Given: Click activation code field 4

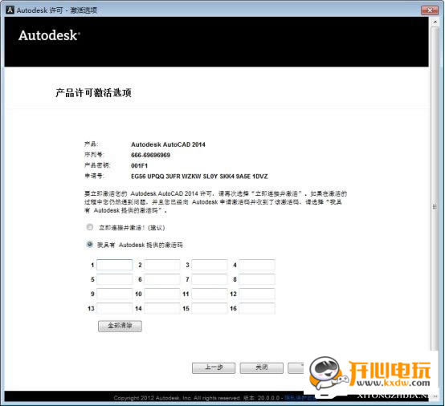Looking at the screenshot, I should [257, 265].
